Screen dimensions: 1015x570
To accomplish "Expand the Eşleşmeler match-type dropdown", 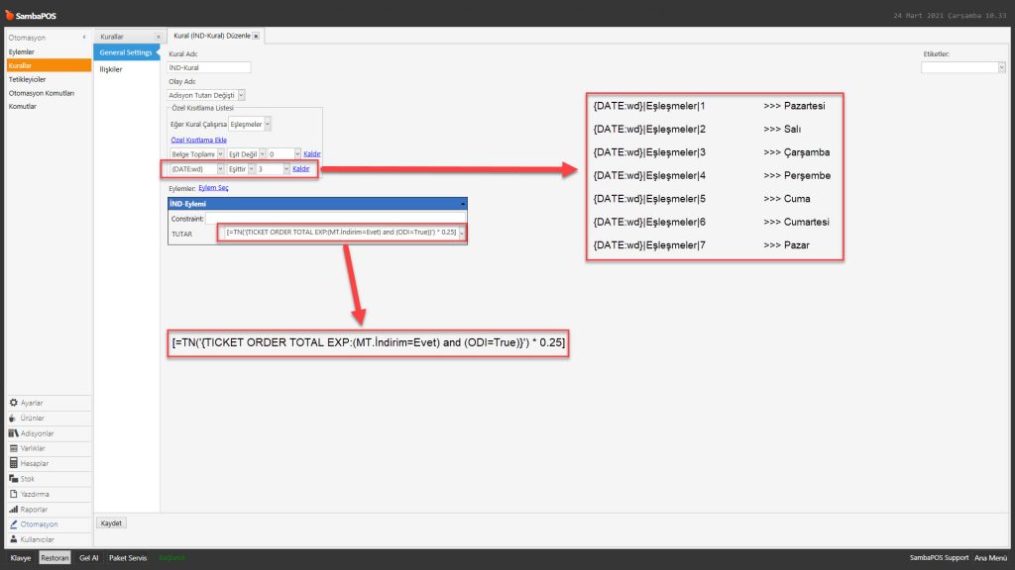I will coord(268,124).
